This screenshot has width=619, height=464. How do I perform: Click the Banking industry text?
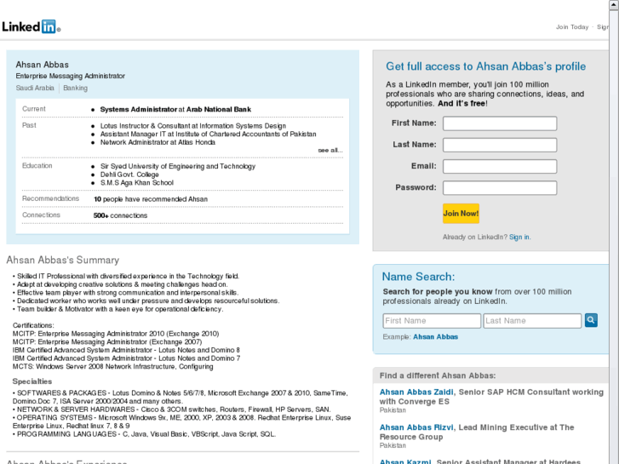pyautogui.click(x=76, y=88)
